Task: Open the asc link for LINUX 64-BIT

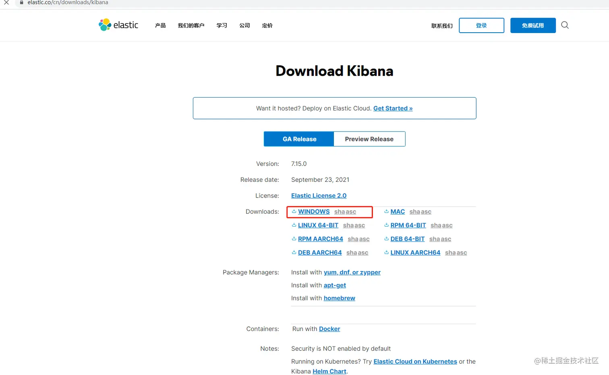Action: 360,225
